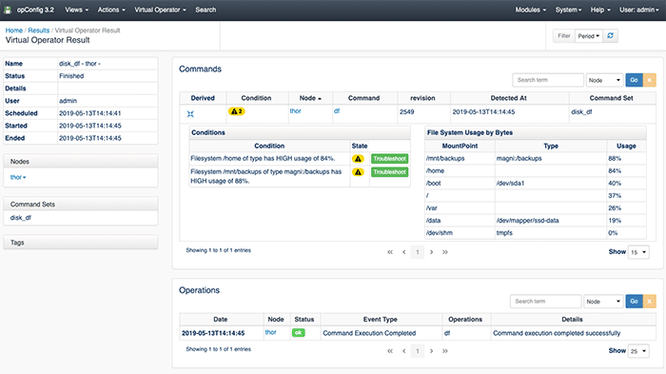Click Command Execution Completed event type cell
This screenshot has height=374, width=666.
[x=381, y=333]
